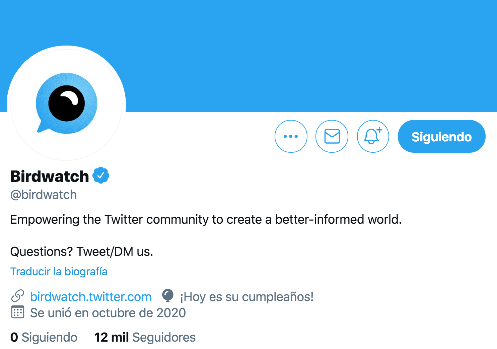497x349 pixels.
Task: Turn on notifications with the bell icon
Action: click(373, 136)
